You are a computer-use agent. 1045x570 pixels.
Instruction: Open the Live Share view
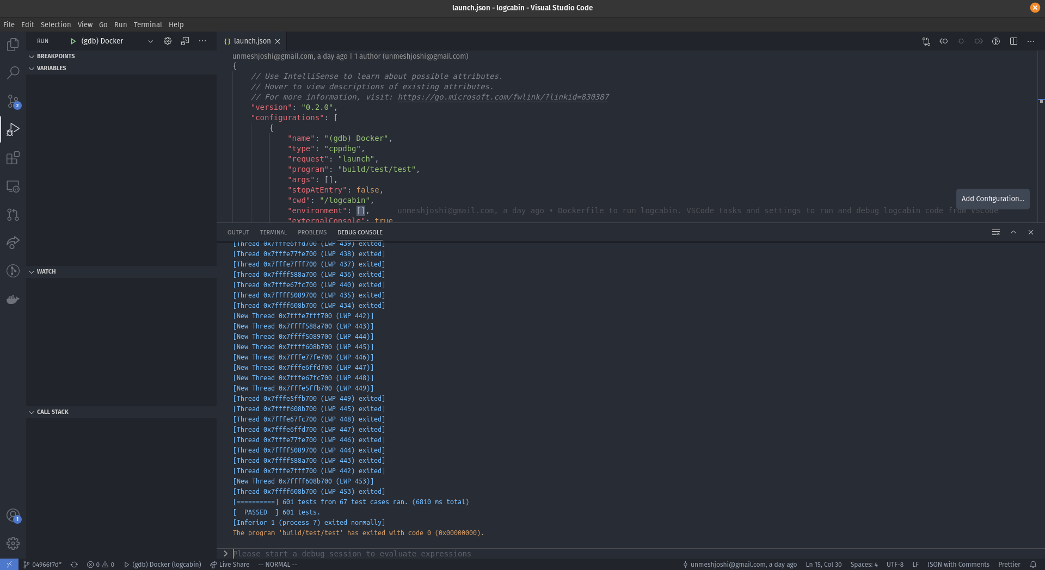coord(13,243)
